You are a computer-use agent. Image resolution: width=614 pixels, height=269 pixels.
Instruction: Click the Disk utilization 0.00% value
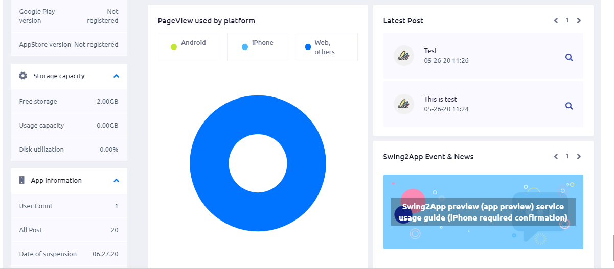coord(109,150)
